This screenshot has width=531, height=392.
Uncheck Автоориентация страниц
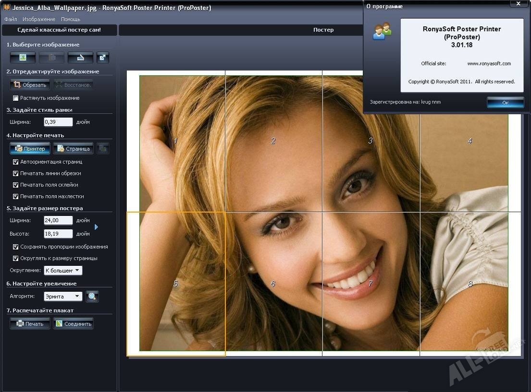pyautogui.click(x=16, y=162)
